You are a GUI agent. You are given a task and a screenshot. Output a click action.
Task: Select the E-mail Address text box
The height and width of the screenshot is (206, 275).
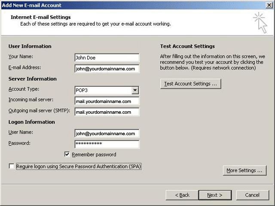pos(107,68)
